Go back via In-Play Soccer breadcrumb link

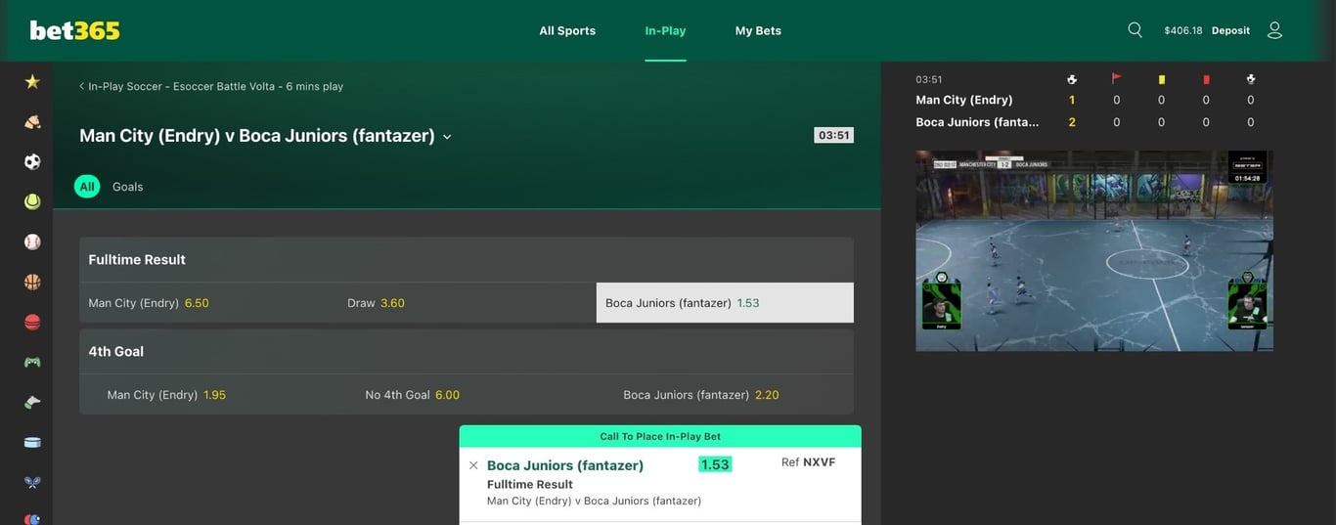211,86
